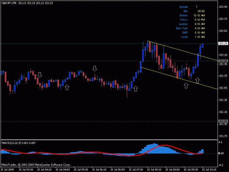Viewport: 229px width, 172px height.
Task: Click the 152.55 price scale label
Action: (x=223, y=88)
